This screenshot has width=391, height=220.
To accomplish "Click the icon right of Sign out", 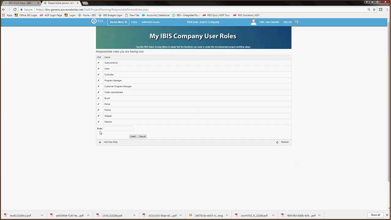I will pos(296,22).
